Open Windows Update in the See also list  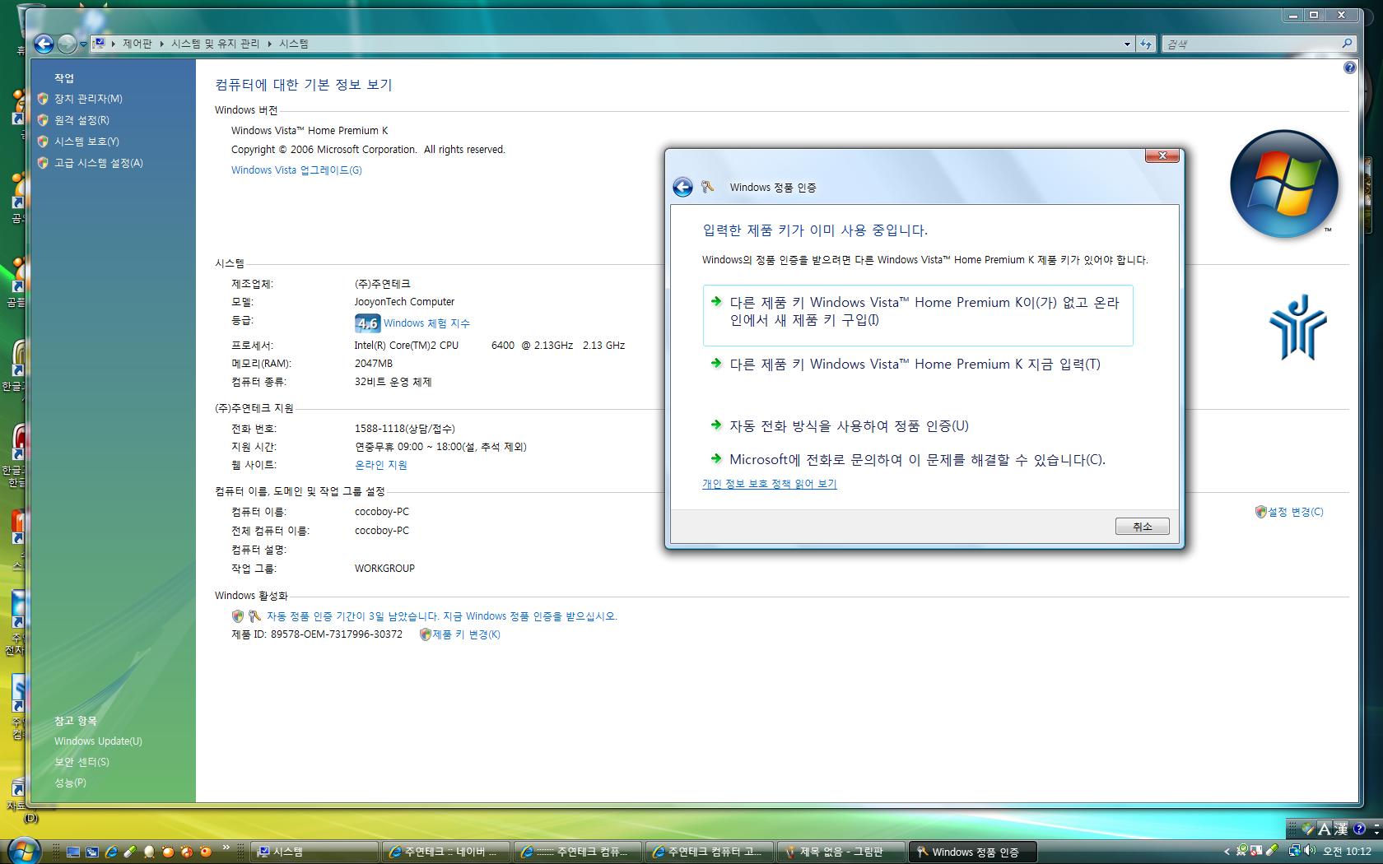pos(98,741)
